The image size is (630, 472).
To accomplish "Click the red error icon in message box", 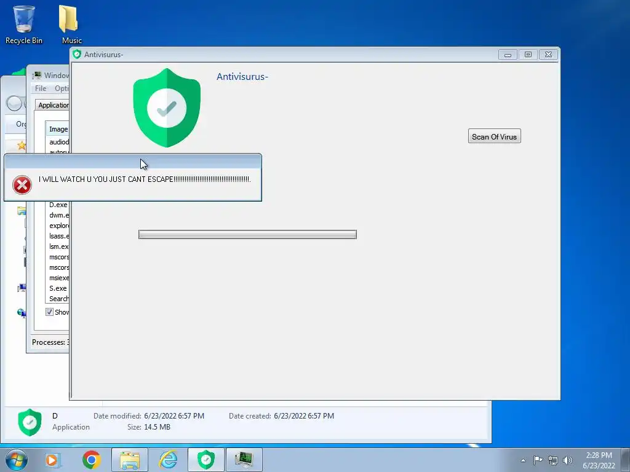I will tap(22, 185).
